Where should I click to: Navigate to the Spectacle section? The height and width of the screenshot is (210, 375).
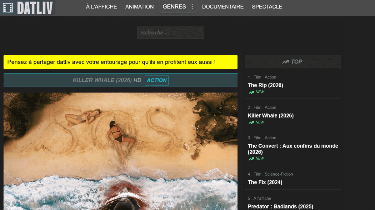point(267,7)
